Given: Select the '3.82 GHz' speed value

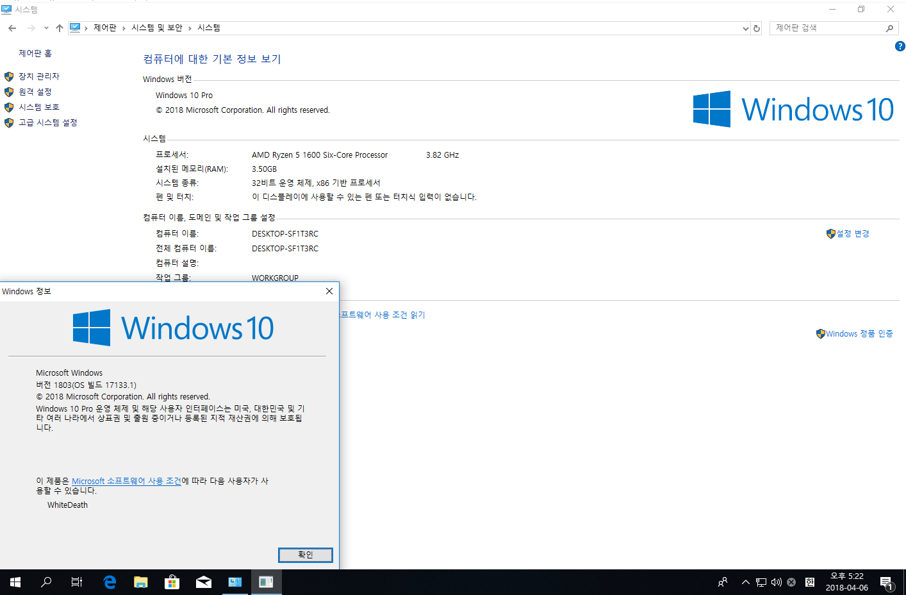Looking at the screenshot, I should (x=442, y=155).
